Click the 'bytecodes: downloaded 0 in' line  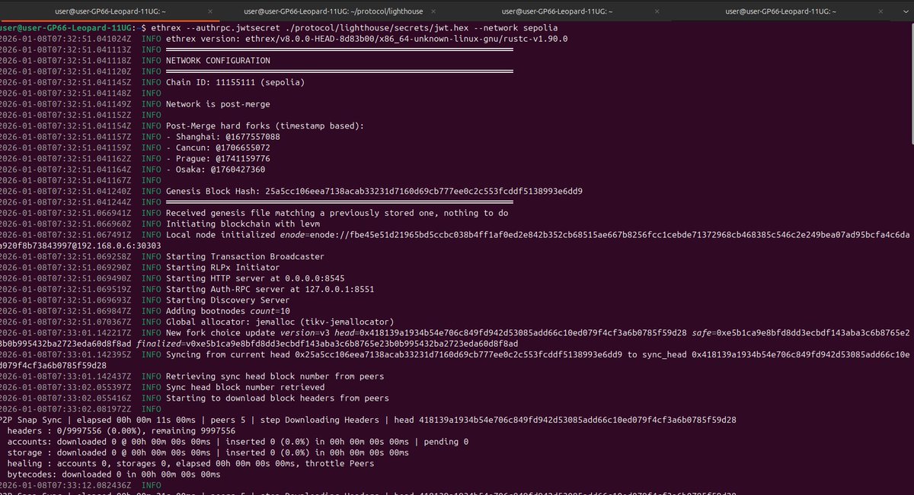[x=113, y=474]
